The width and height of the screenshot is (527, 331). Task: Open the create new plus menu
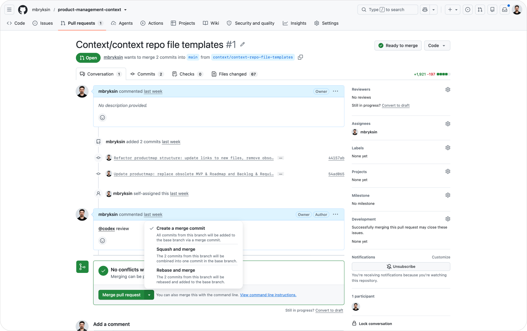coord(452,9)
